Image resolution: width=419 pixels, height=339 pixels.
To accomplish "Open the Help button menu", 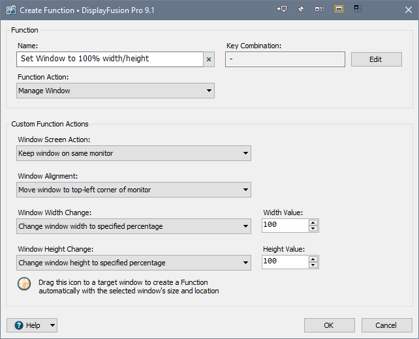I will 52,325.
